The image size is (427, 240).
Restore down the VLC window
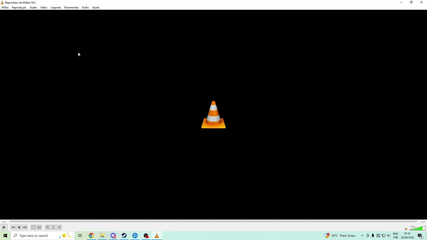click(x=411, y=2)
